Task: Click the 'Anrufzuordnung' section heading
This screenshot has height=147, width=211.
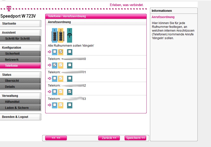Action: click(59, 22)
